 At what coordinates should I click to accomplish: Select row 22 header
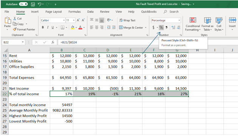[x=5, y=94]
